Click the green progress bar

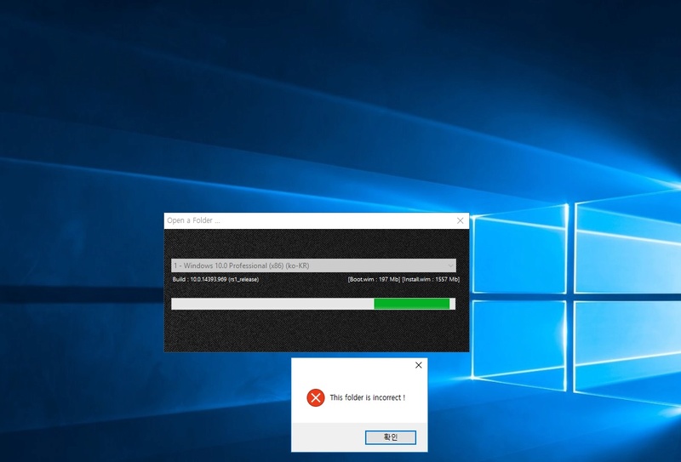(x=313, y=304)
